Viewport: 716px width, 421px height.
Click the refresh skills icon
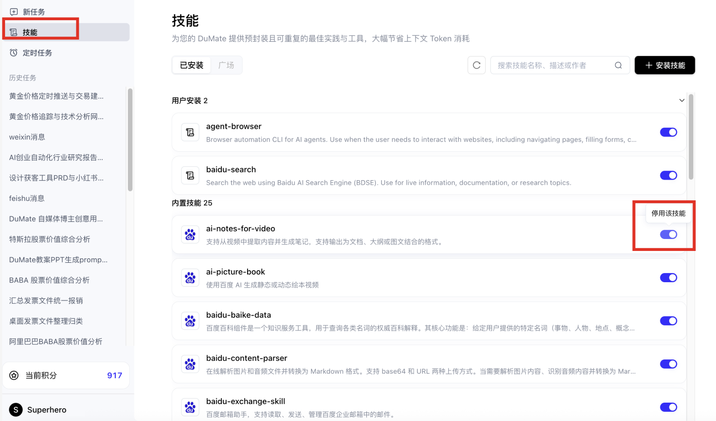476,65
